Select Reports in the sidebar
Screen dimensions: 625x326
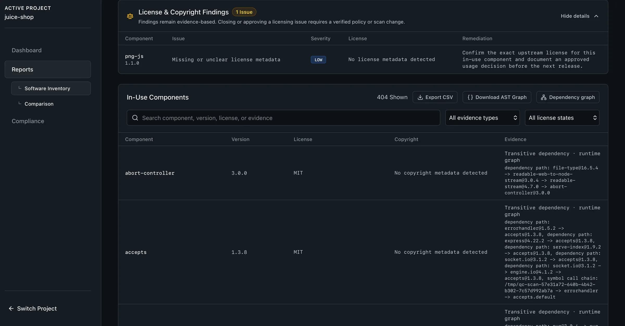48,69
